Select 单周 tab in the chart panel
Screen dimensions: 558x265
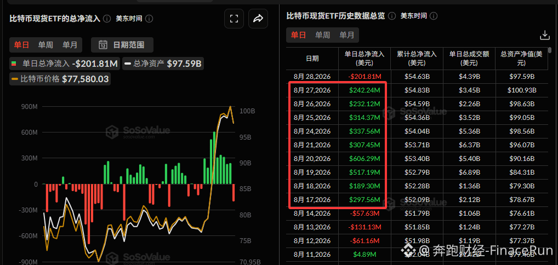coord(45,45)
